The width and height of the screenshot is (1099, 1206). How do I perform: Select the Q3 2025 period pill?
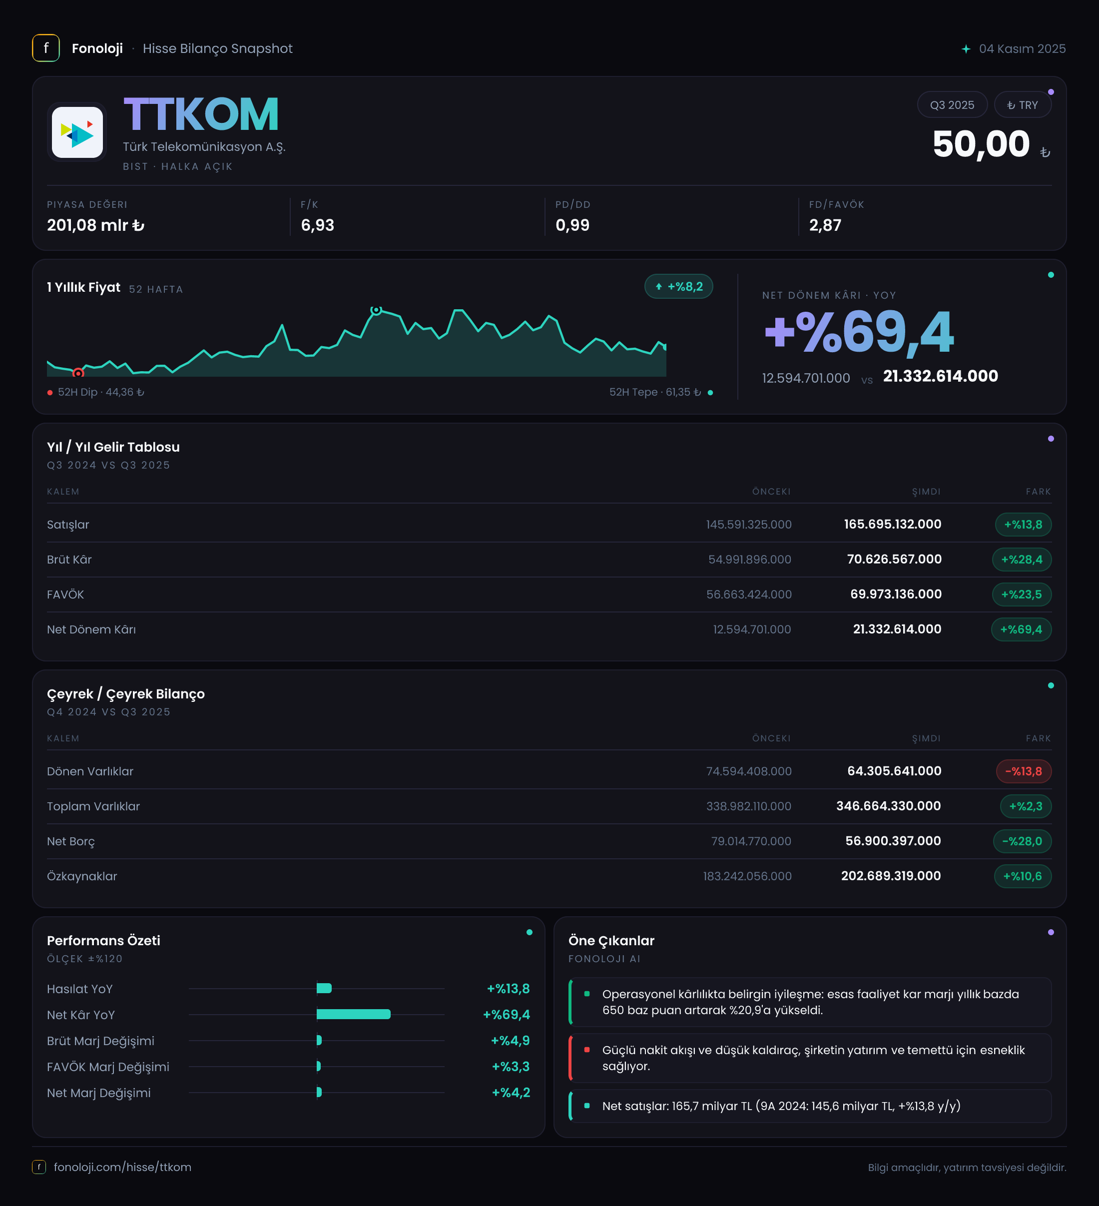coord(952,105)
